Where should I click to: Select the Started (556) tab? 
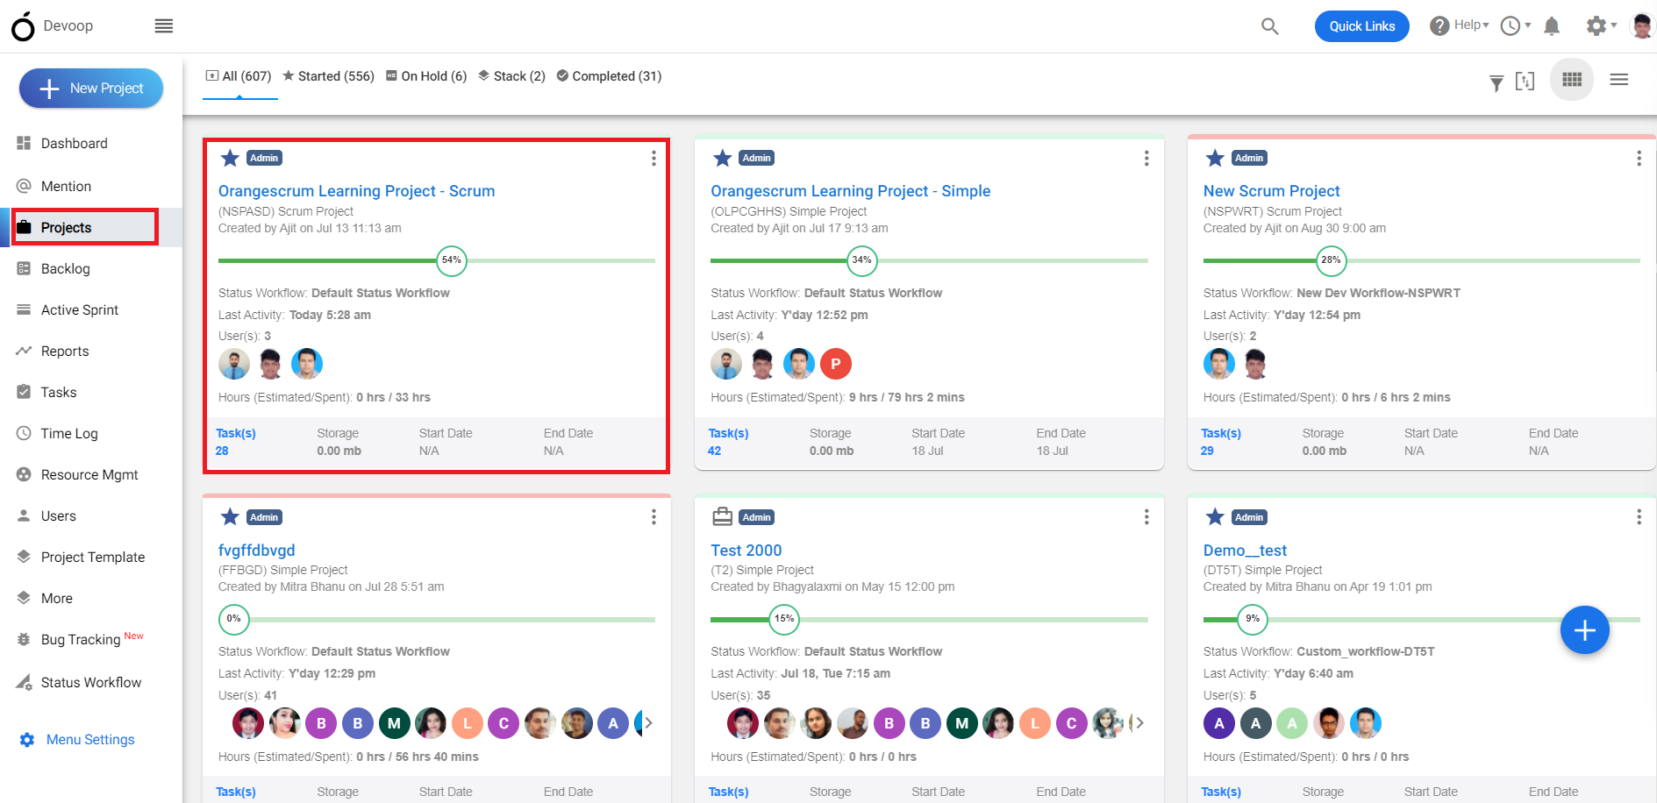click(x=328, y=76)
